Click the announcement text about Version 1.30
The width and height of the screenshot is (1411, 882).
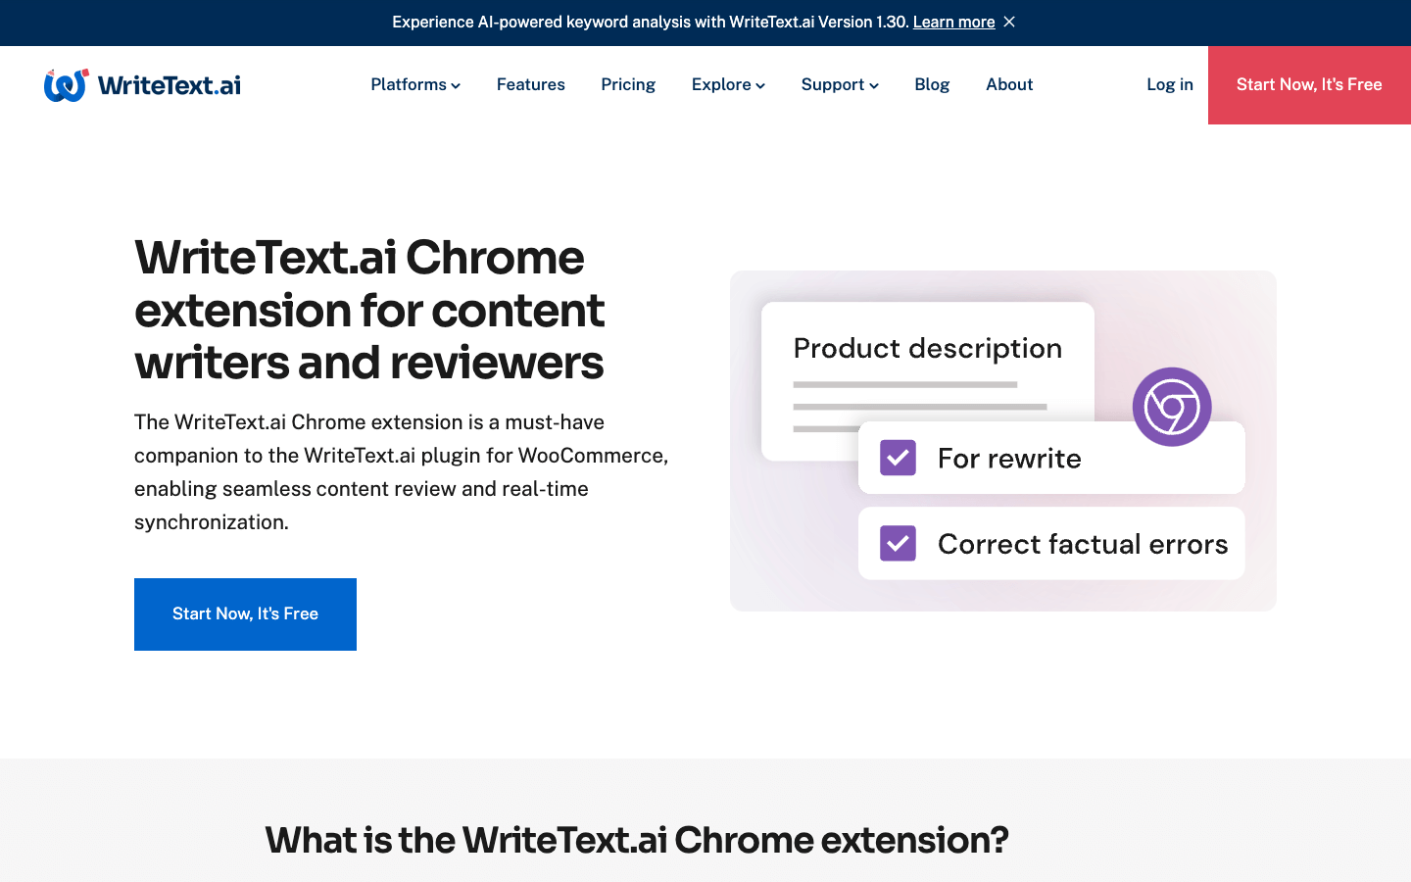tap(651, 22)
